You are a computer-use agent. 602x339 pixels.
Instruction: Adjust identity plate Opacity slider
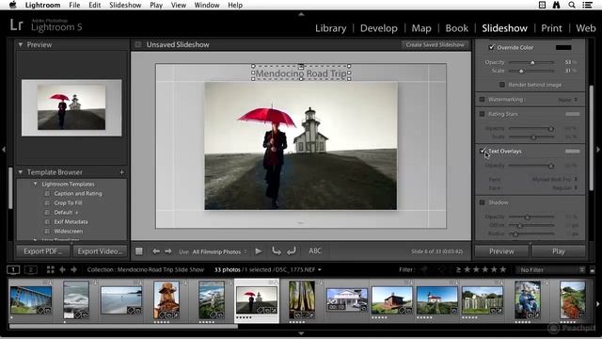tap(532, 62)
